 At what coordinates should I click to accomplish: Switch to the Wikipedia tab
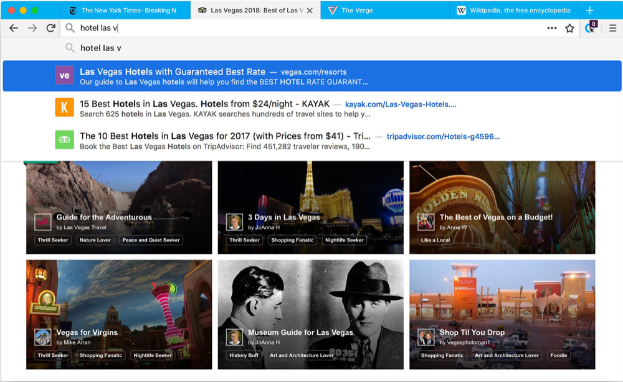pos(514,11)
